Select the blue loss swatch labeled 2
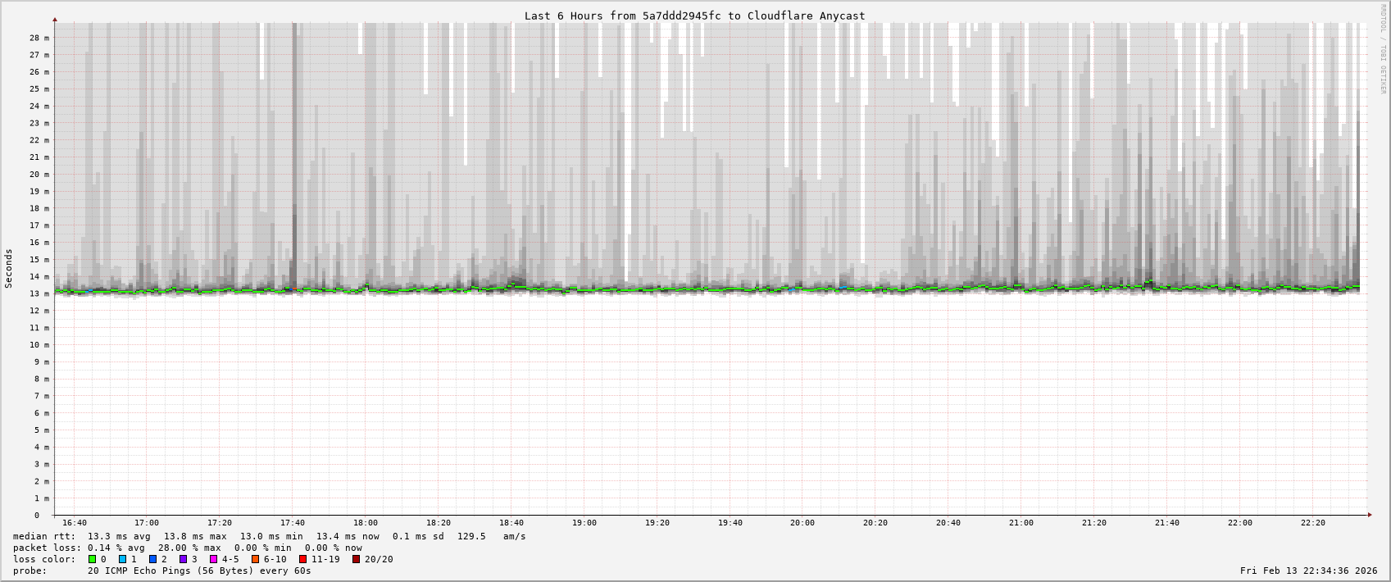This screenshot has height=582, width=1391. click(153, 559)
